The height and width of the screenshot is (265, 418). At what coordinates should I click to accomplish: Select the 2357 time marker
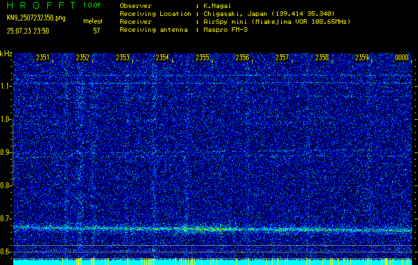click(282, 58)
